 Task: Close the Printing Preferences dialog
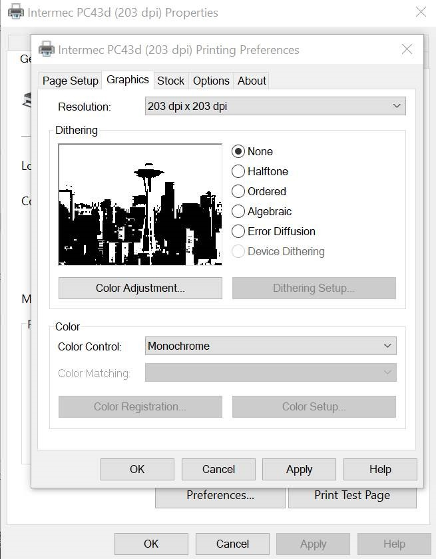[x=407, y=49]
